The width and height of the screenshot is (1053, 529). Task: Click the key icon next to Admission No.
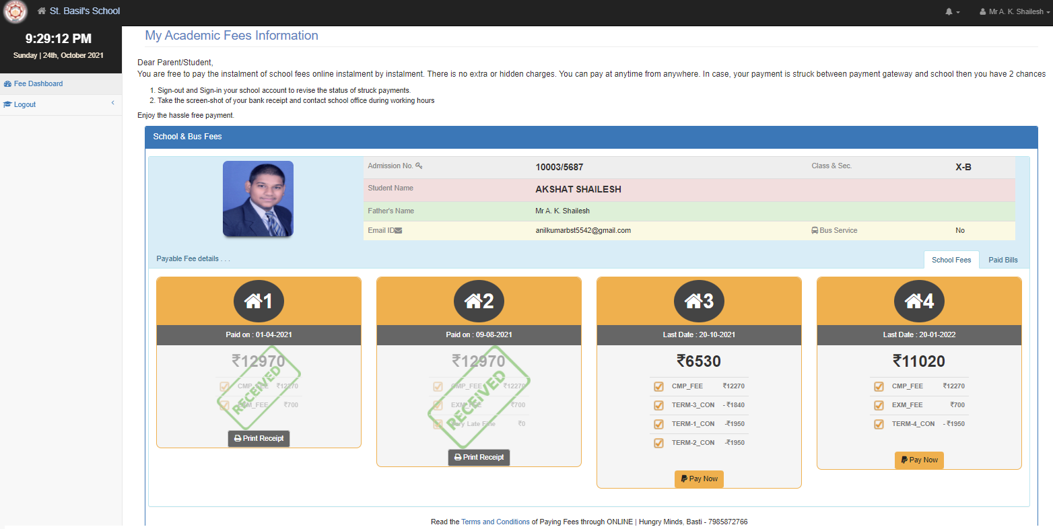[419, 166]
